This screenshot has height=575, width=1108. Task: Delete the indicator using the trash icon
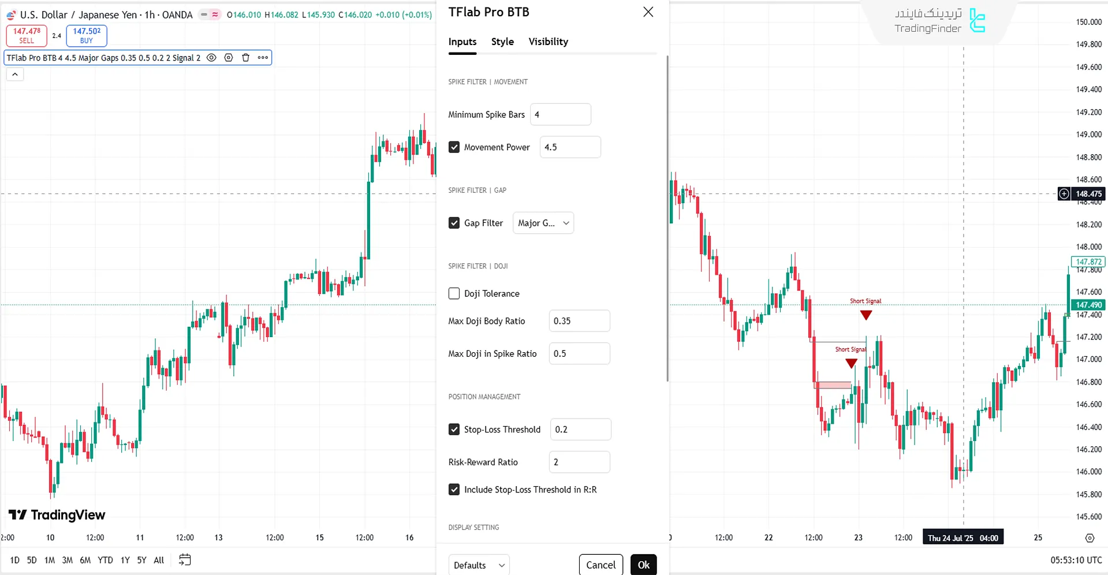pos(245,58)
